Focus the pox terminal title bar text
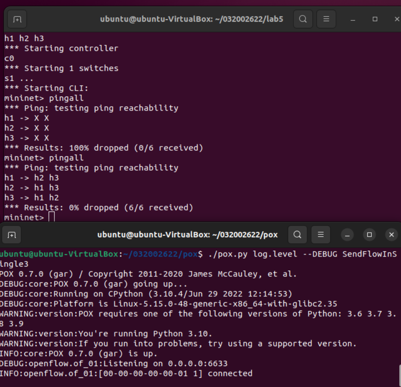 click(188, 235)
